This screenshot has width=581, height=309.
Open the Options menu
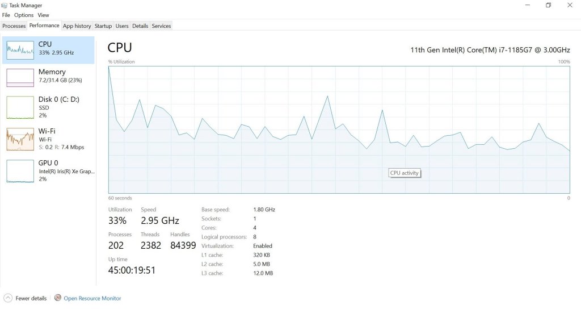(x=24, y=15)
